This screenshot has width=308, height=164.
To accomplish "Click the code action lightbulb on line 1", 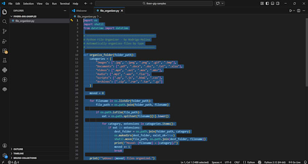I will point(72,20).
